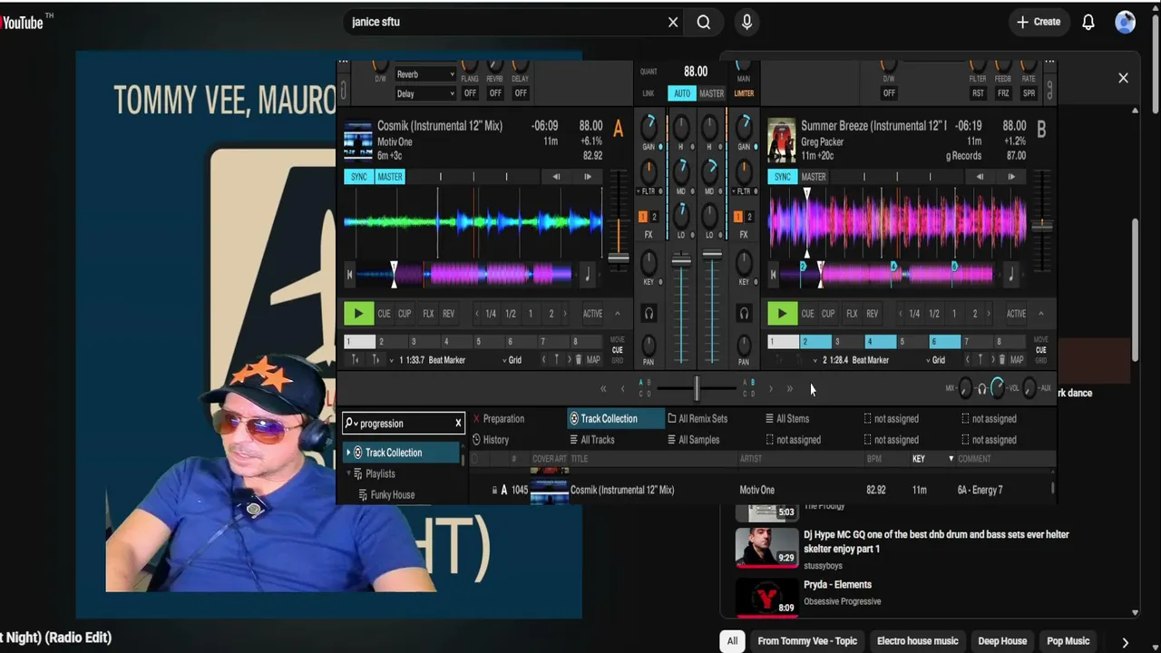Close the YouTube side panel
Image resolution: width=1161 pixels, height=653 pixels.
coord(1123,78)
